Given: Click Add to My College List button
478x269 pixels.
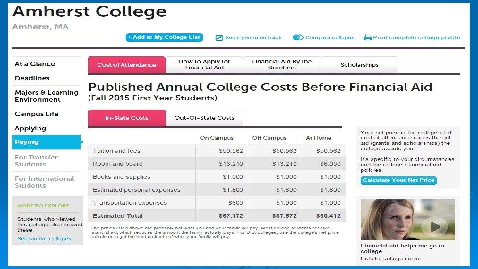Looking at the screenshot, I should click(164, 37).
